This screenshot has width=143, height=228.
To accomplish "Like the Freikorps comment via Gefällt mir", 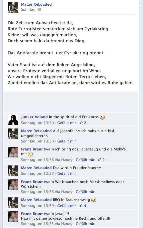I will pyautogui.click(x=67, y=123).
